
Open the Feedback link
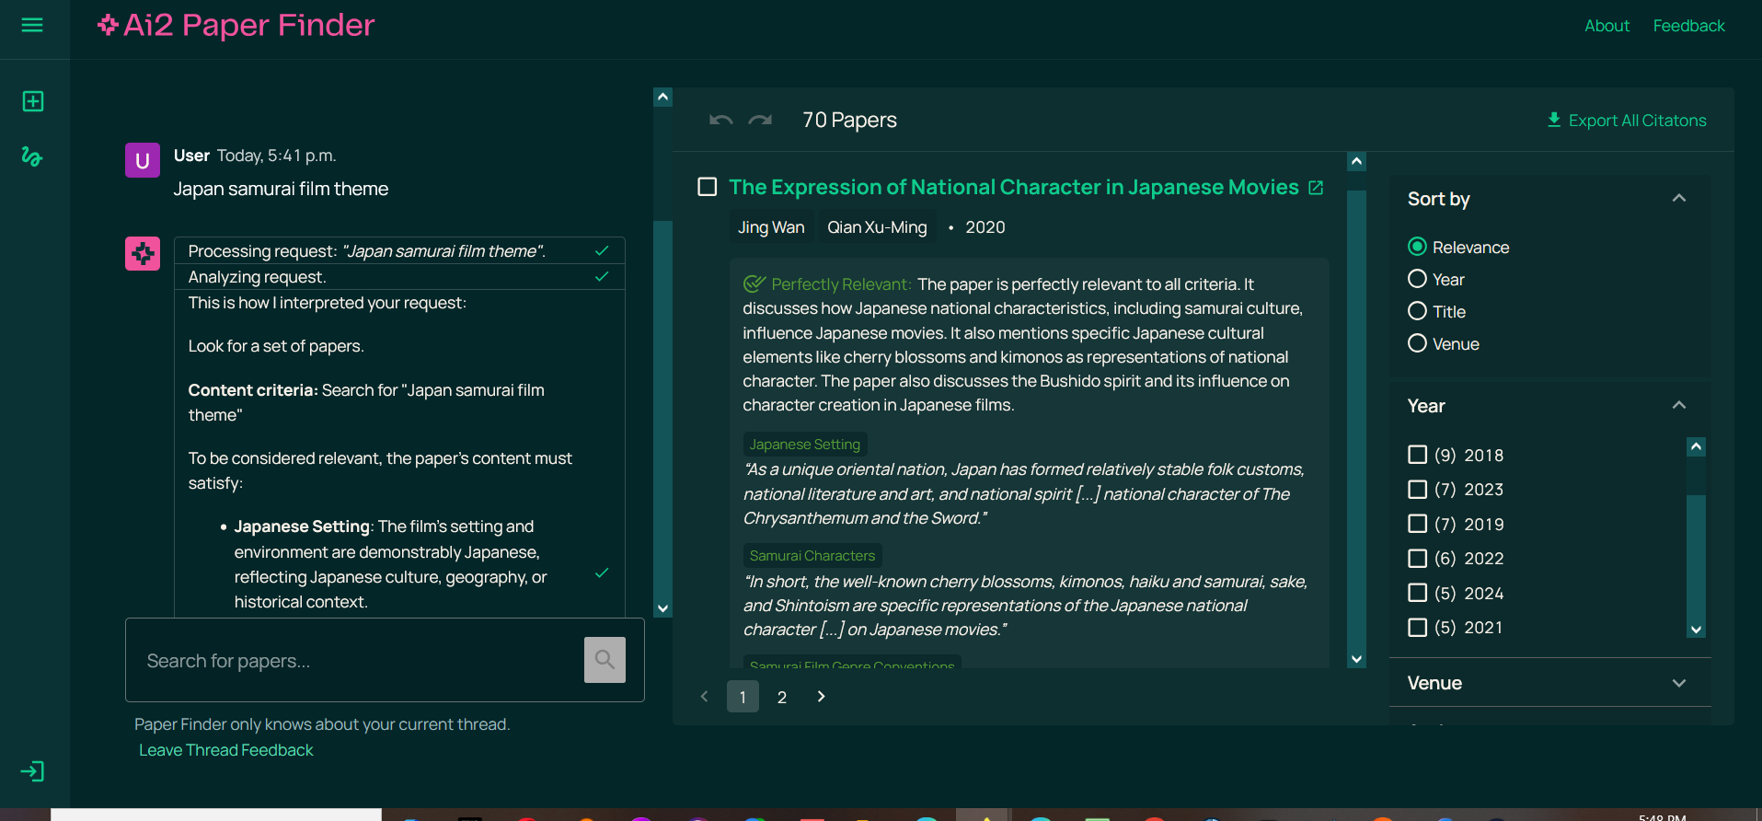(1688, 26)
